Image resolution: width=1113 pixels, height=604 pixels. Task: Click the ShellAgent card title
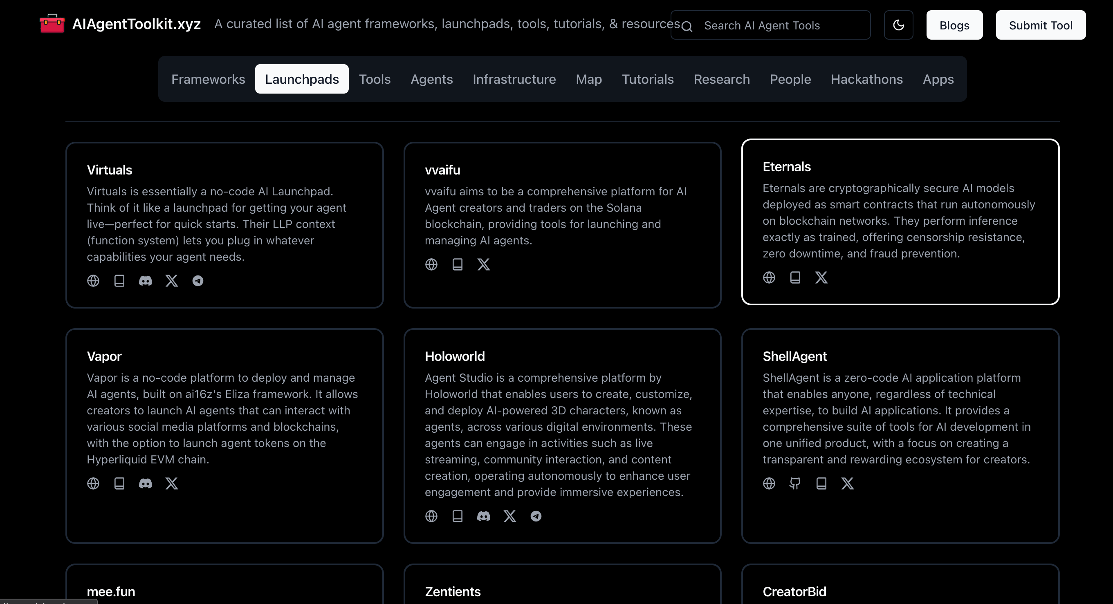tap(794, 356)
